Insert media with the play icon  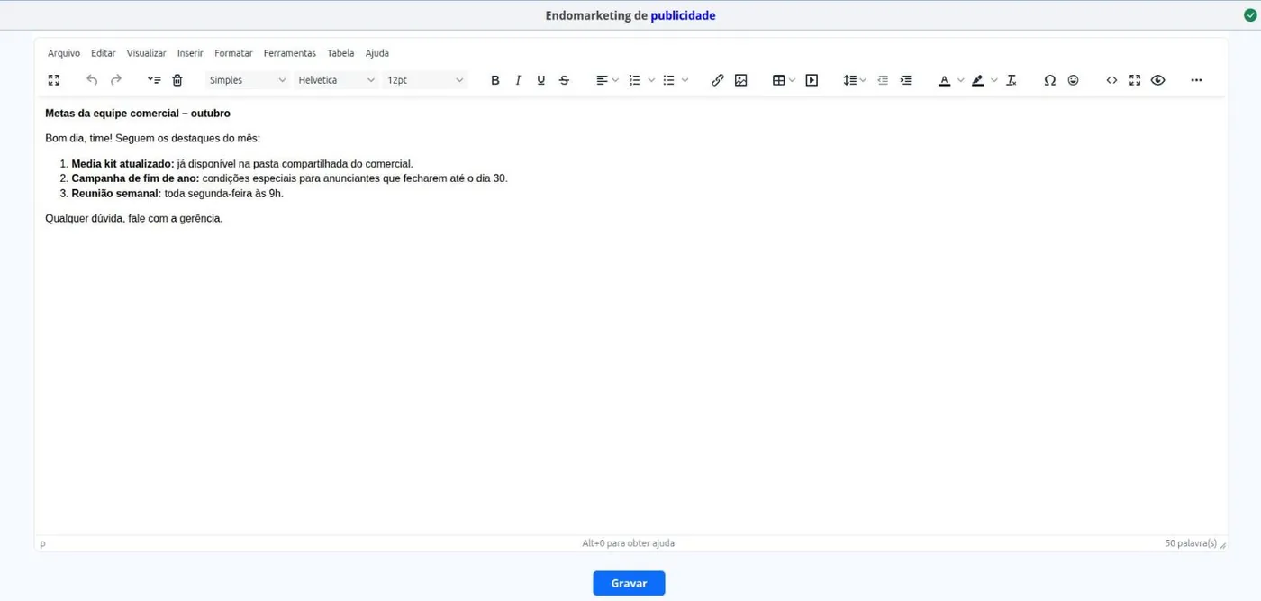(812, 80)
